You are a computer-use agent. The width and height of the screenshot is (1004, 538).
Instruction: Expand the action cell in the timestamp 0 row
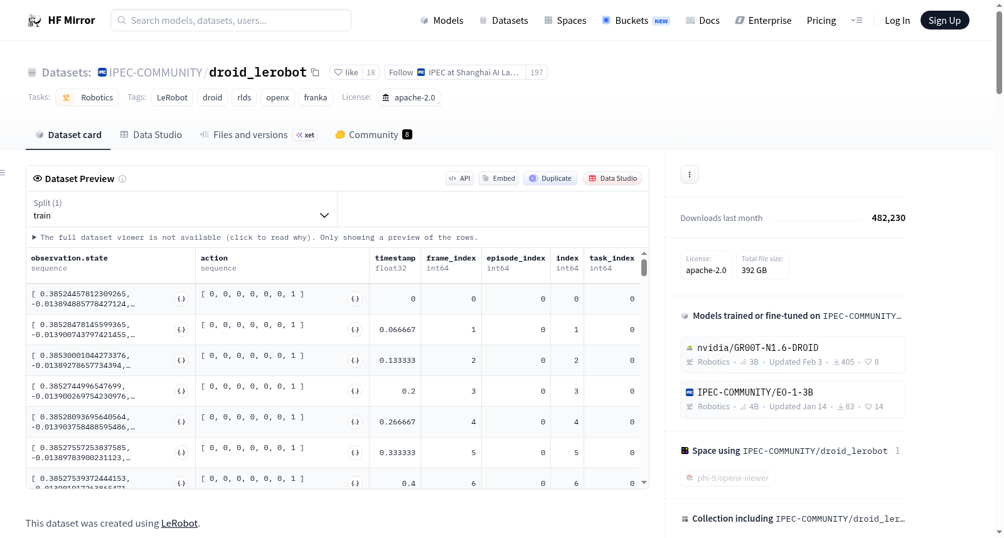(x=355, y=299)
